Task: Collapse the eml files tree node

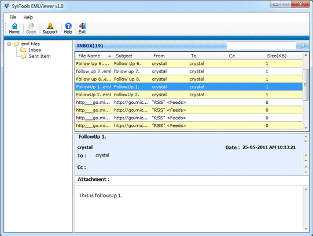Action: (9, 44)
